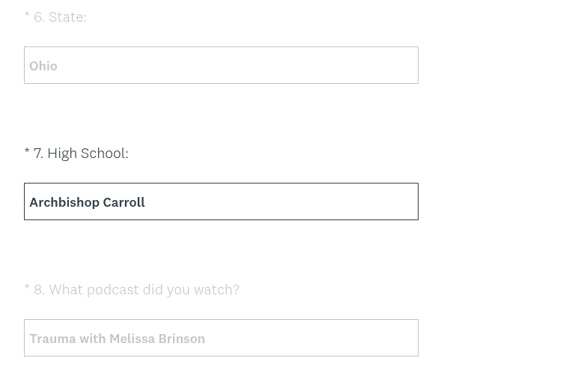Image resolution: width=578 pixels, height=388 pixels.
Task: Click "Archbishop Carroll" text in the field
Action: click(x=87, y=202)
